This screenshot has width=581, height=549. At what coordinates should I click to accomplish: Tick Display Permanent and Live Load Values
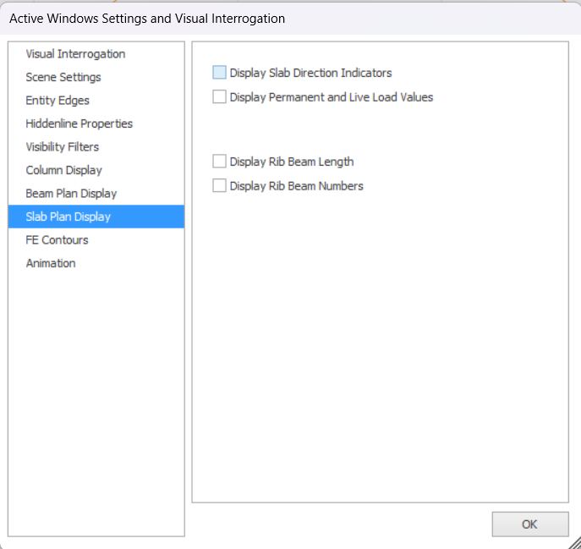pos(220,97)
